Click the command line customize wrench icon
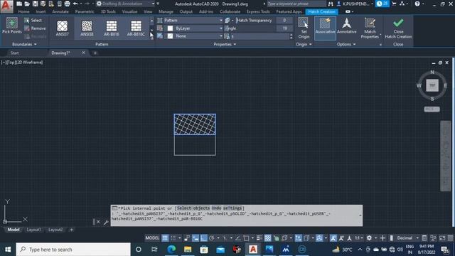455x256 pixels. point(106,223)
